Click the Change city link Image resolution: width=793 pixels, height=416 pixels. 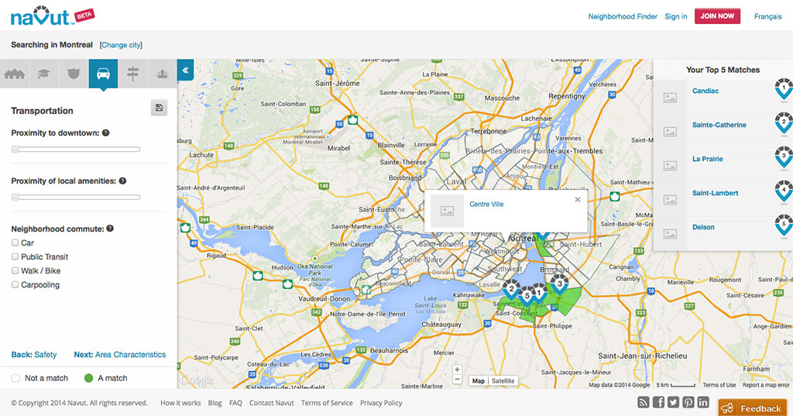pyautogui.click(x=122, y=45)
